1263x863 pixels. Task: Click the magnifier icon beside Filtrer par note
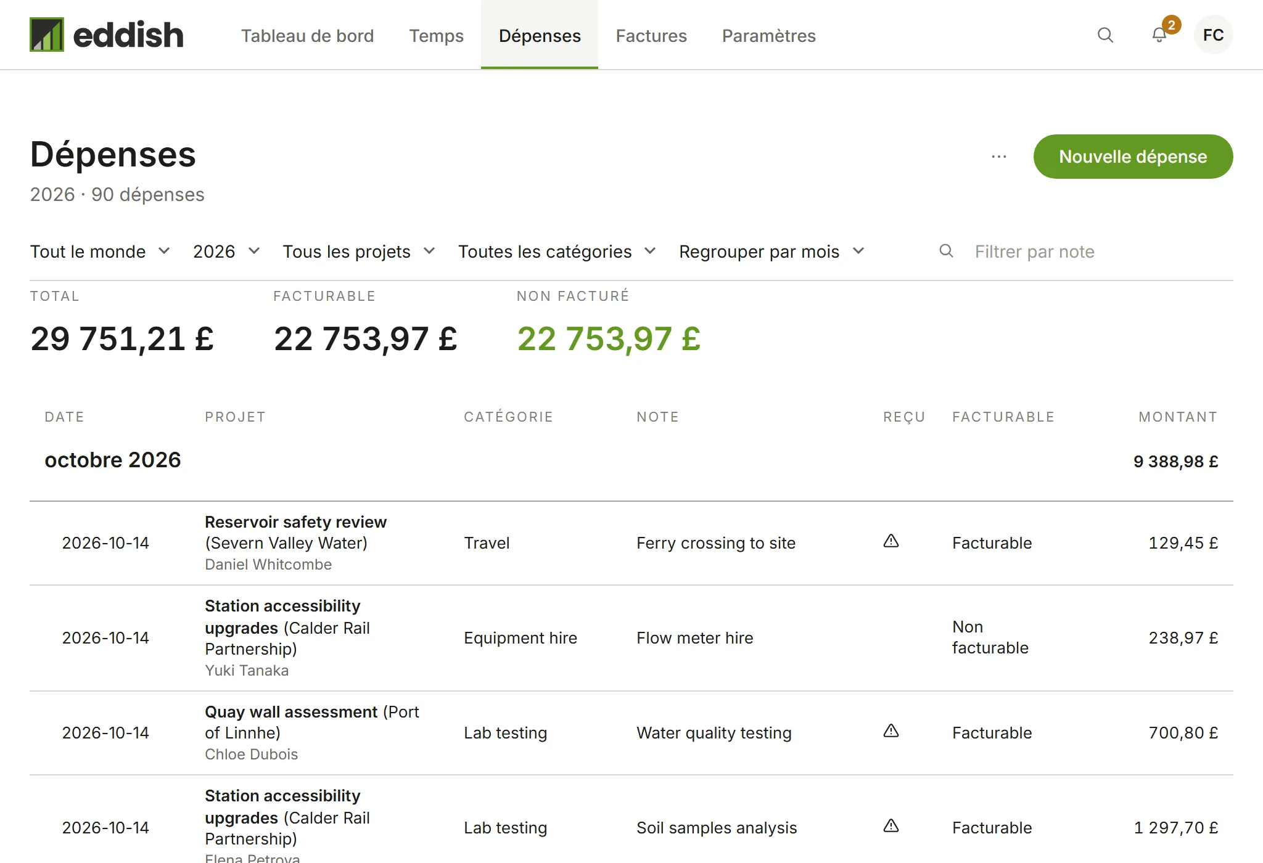pos(946,251)
